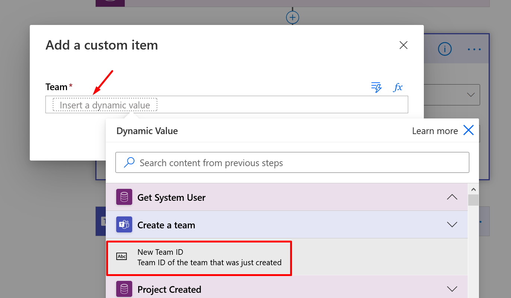Close the Dynamic Value panel
511x298 pixels.
point(468,130)
